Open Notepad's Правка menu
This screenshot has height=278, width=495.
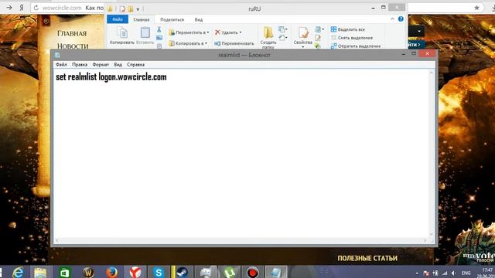point(80,64)
